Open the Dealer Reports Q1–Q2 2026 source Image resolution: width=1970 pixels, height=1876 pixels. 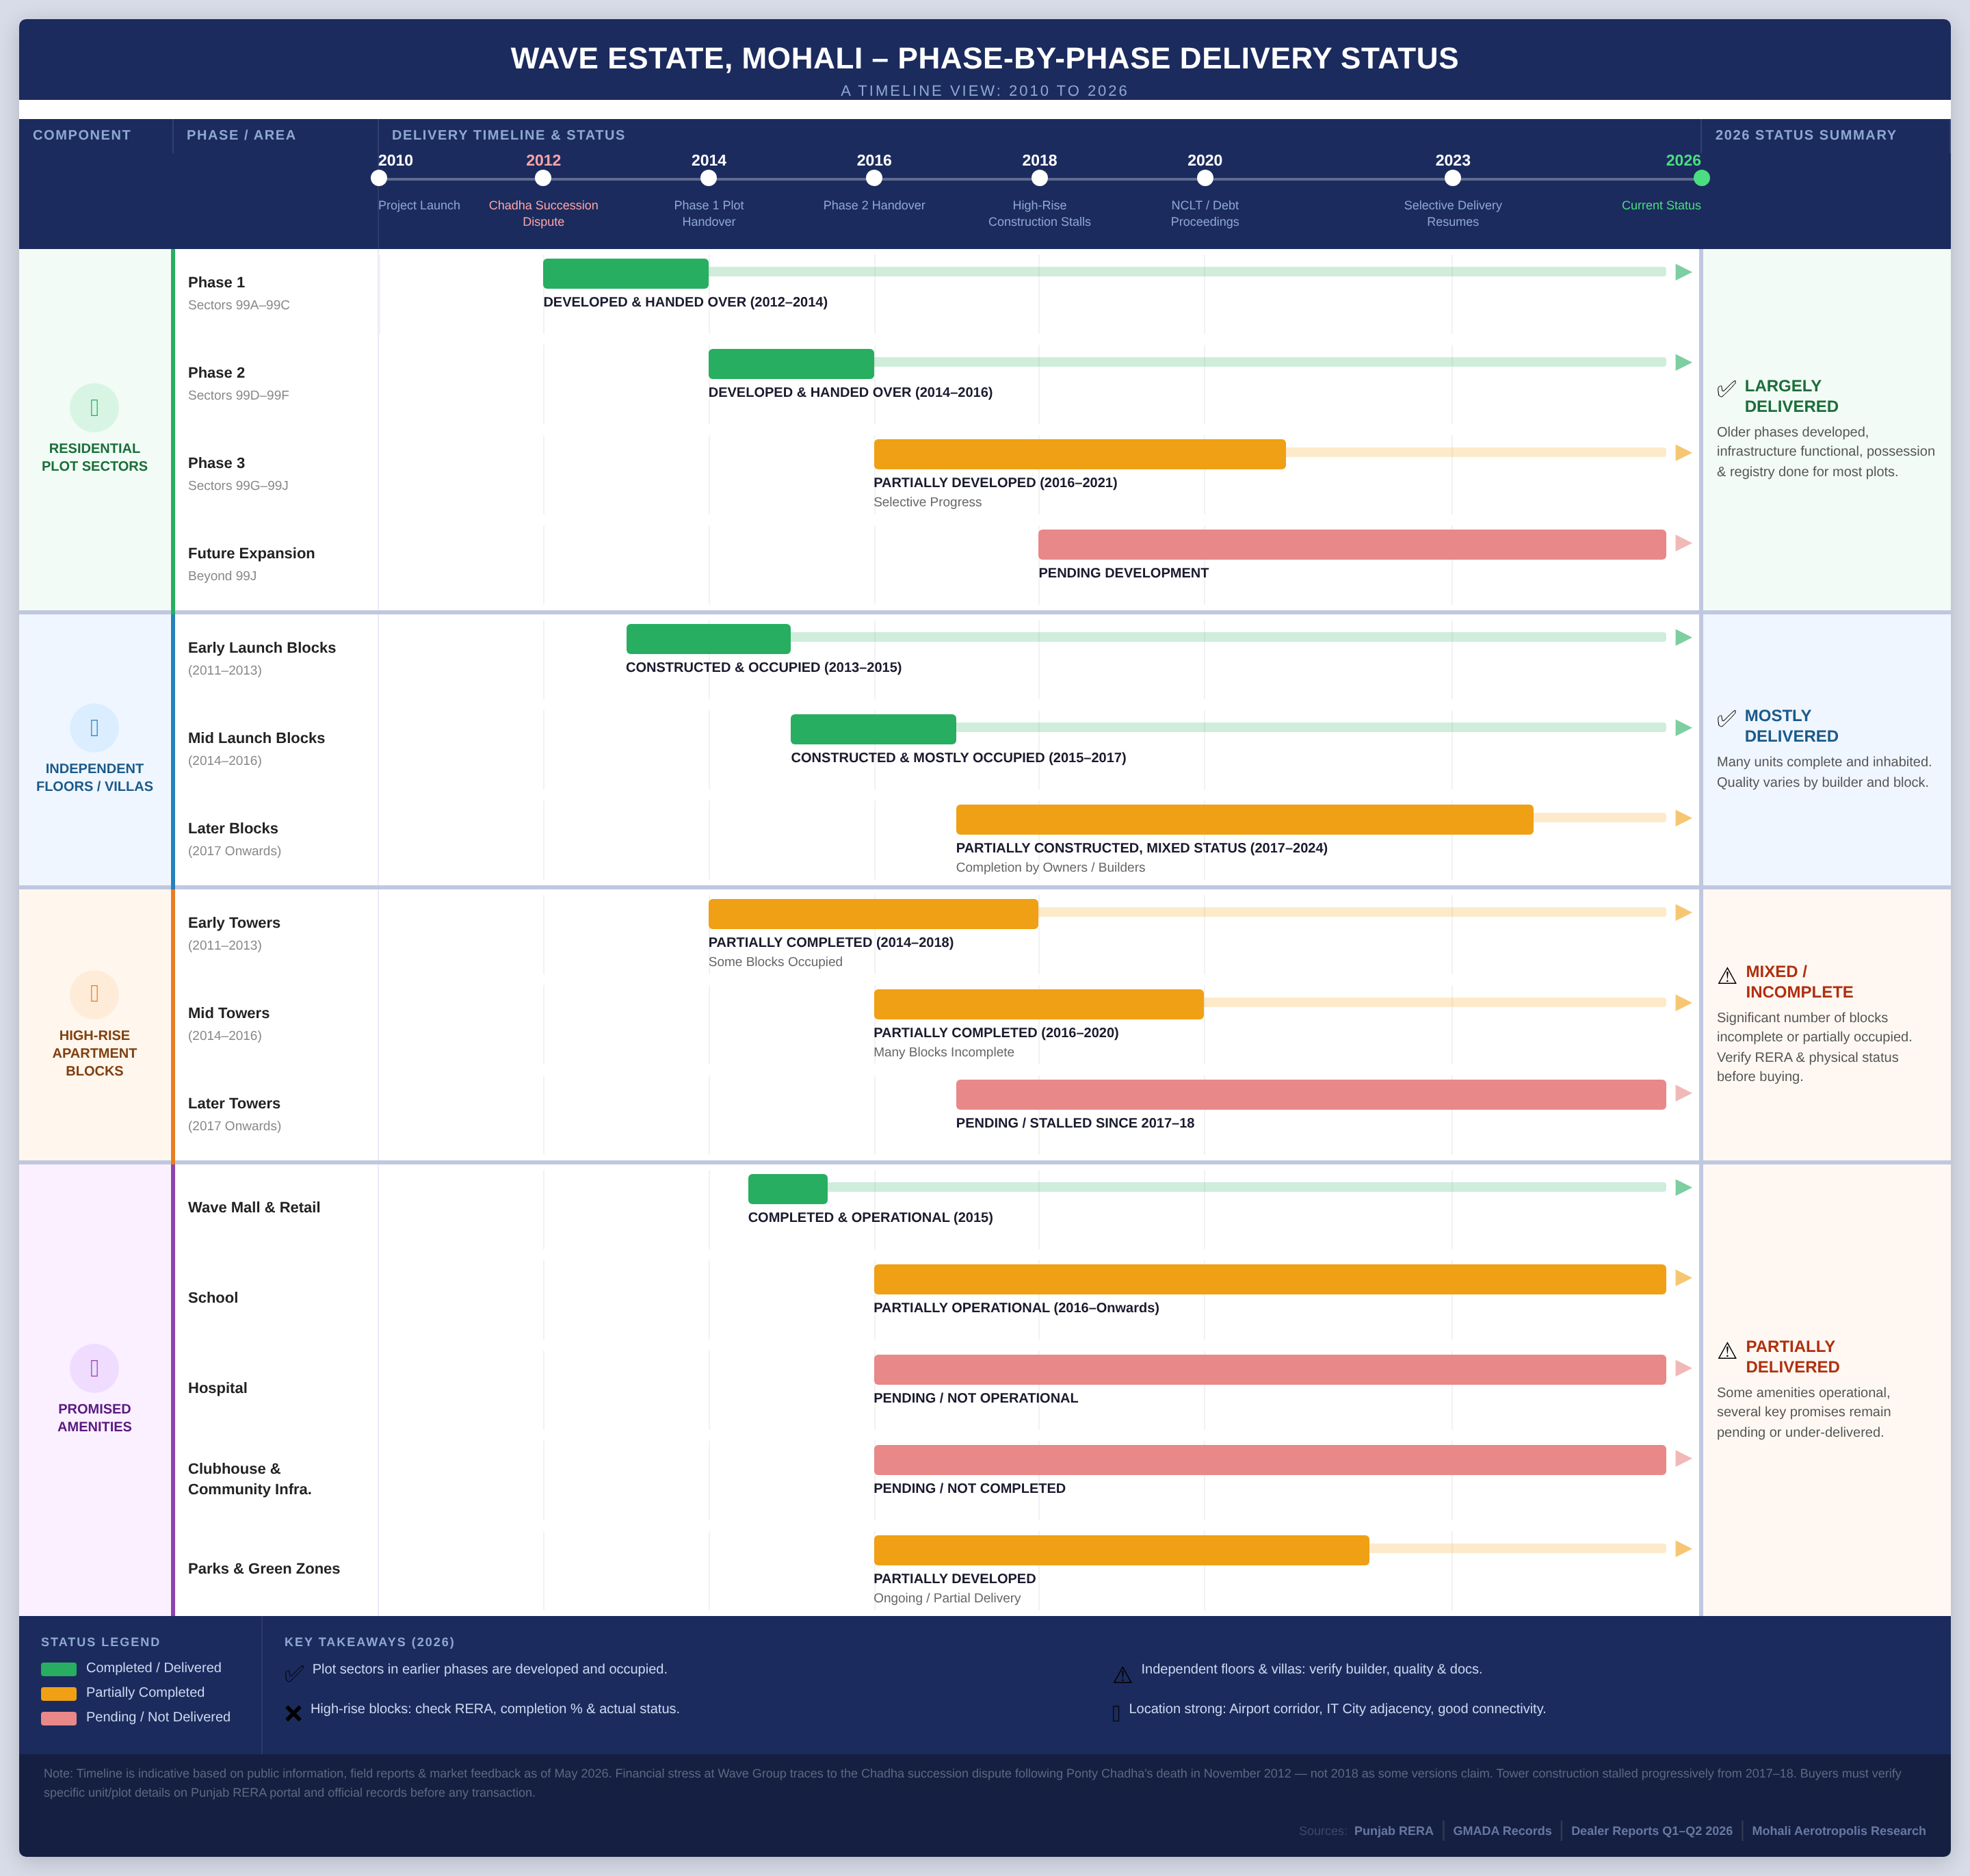(1652, 1831)
